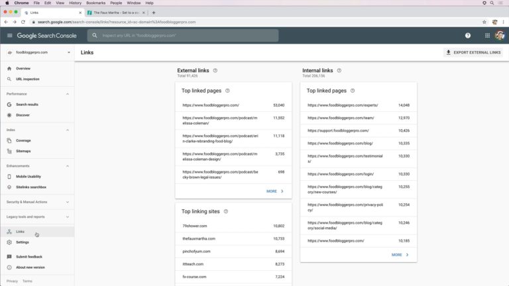Open the podcast/becky-brown-legal-issues external row
This screenshot has width=509, height=286.
tap(233, 175)
